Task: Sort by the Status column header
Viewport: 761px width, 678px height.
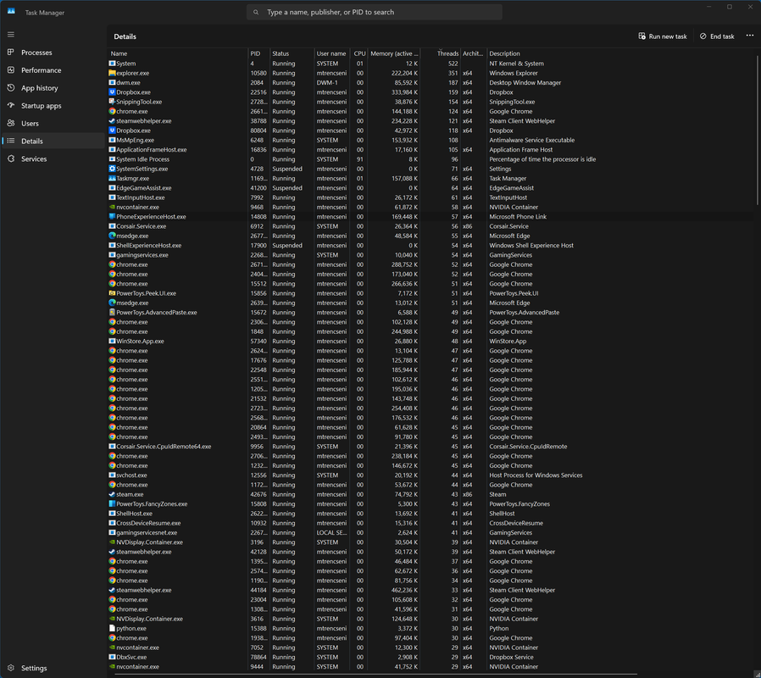Action: click(x=292, y=53)
